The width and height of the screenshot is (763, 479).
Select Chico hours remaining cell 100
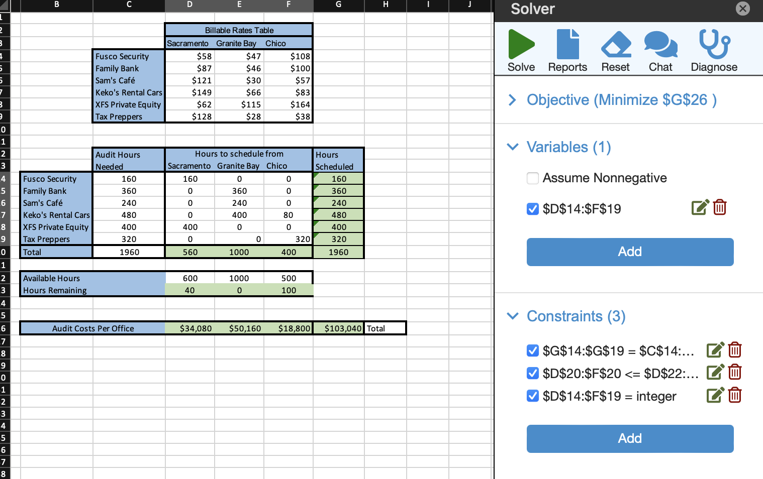coord(289,290)
